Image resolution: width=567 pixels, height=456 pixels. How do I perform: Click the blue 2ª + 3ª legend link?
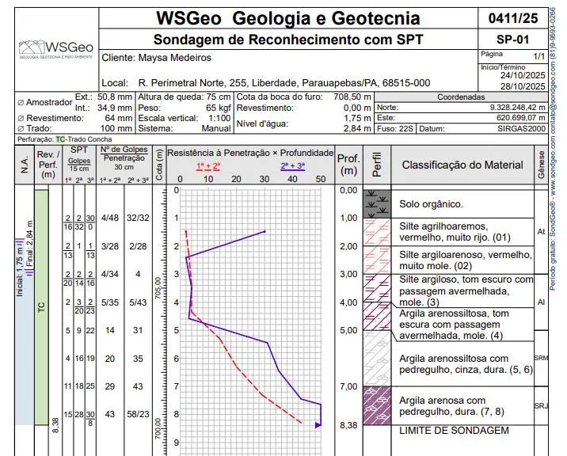click(295, 166)
